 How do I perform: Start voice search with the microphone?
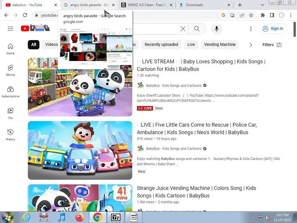click(x=216, y=29)
